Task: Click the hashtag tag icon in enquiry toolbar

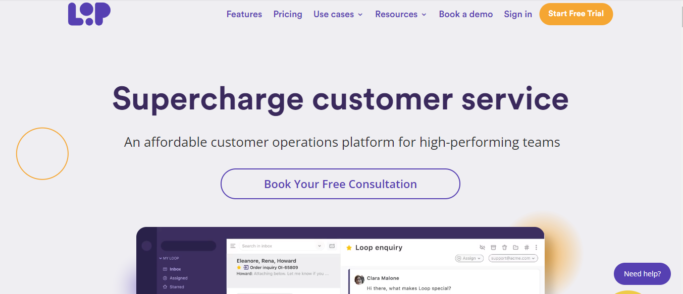Action: click(x=527, y=248)
